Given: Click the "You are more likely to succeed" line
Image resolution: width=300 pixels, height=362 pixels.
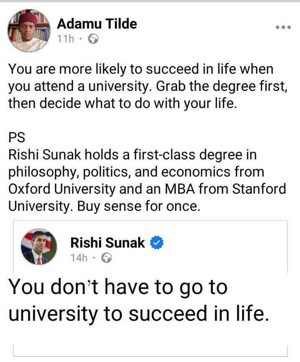Looking at the screenshot, I should pyautogui.click(x=141, y=69).
